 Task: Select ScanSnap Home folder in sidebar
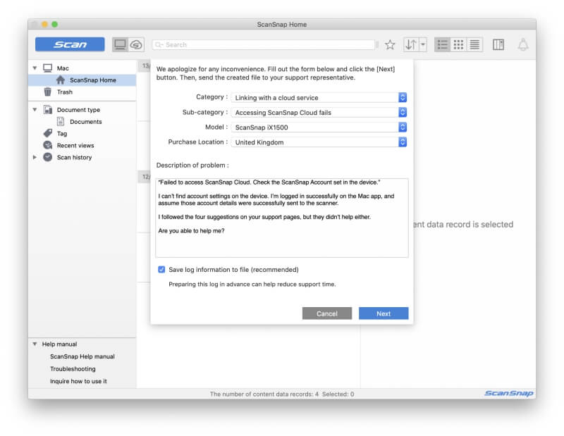point(82,80)
